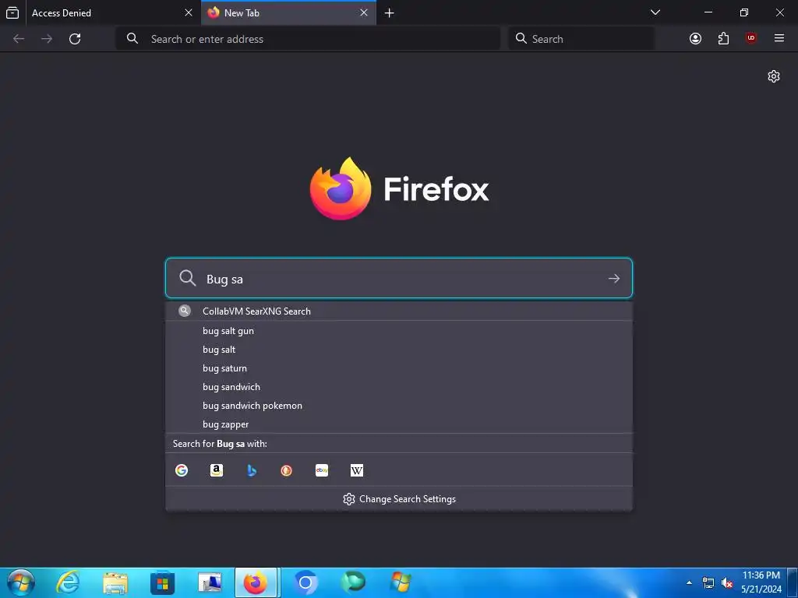Submit search with the arrow button
Image resolution: width=798 pixels, height=598 pixels.
pos(614,278)
